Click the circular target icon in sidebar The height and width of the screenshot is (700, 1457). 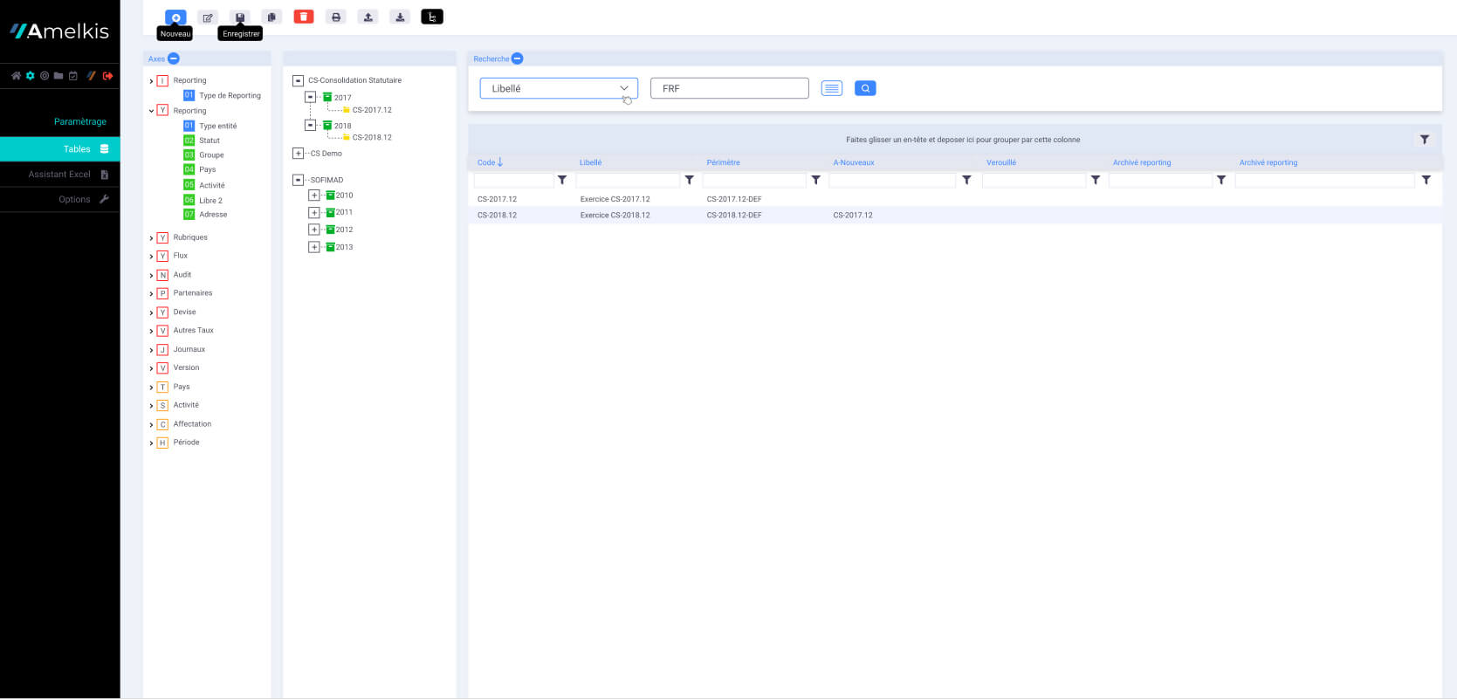coord(45,76)
